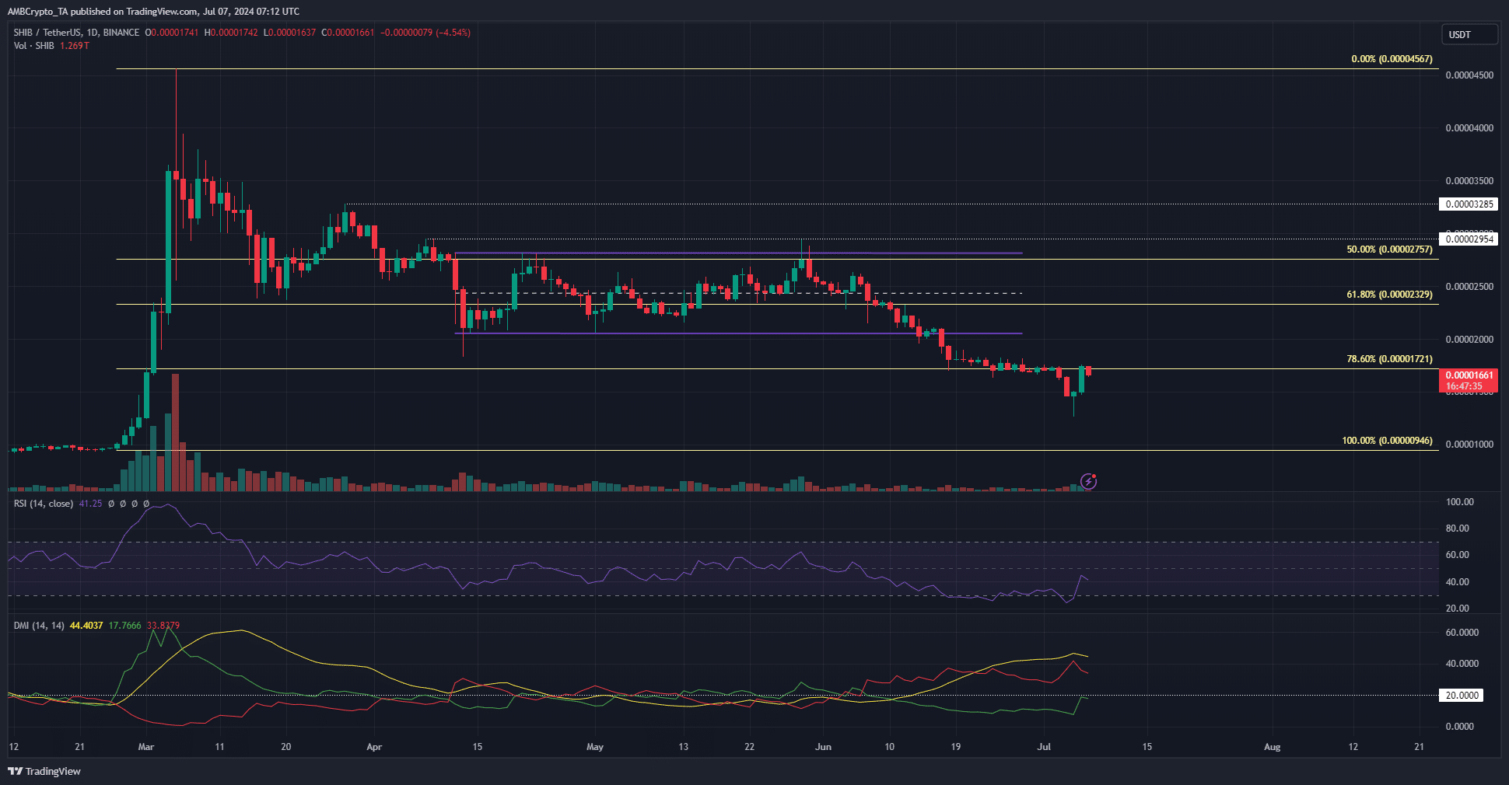Click the Vol · SHIB indicator label
Viewport: 1509px width, 785px height.
tap(34, 46)
